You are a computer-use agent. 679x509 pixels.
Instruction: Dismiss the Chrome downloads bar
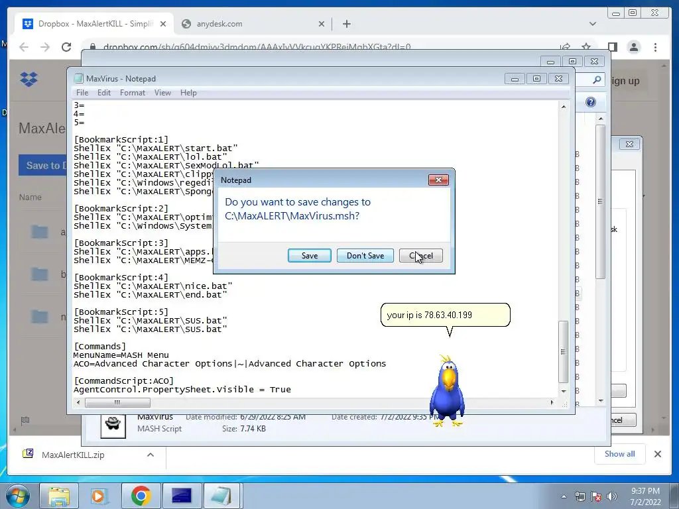click(657, 454)
